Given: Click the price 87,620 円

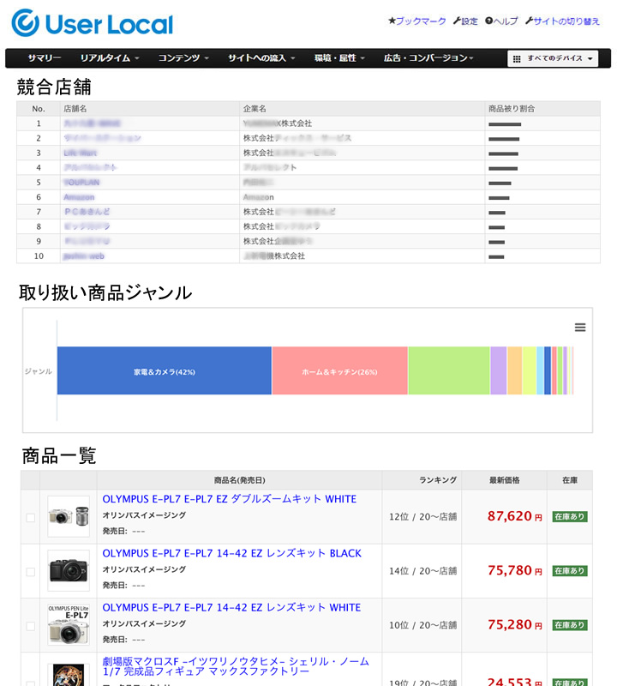Looking at the screenshot, I should point(515,516).
